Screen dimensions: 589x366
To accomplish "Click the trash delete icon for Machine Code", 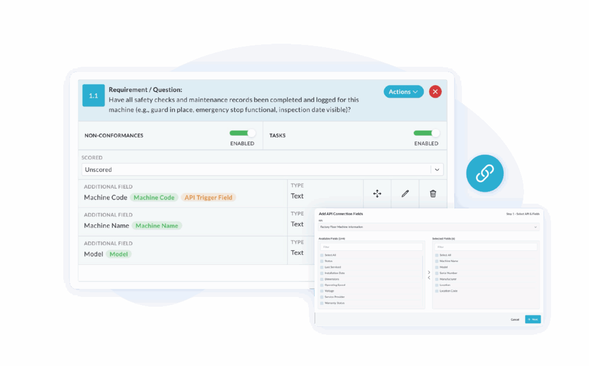I will (433, 194).
